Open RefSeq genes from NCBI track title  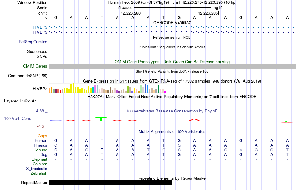pyautogui.click(x=172, y=37)
